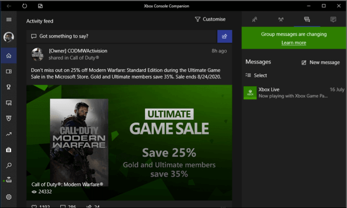Open the 'shared in Call of Duty®' link

tap(74, 58)
